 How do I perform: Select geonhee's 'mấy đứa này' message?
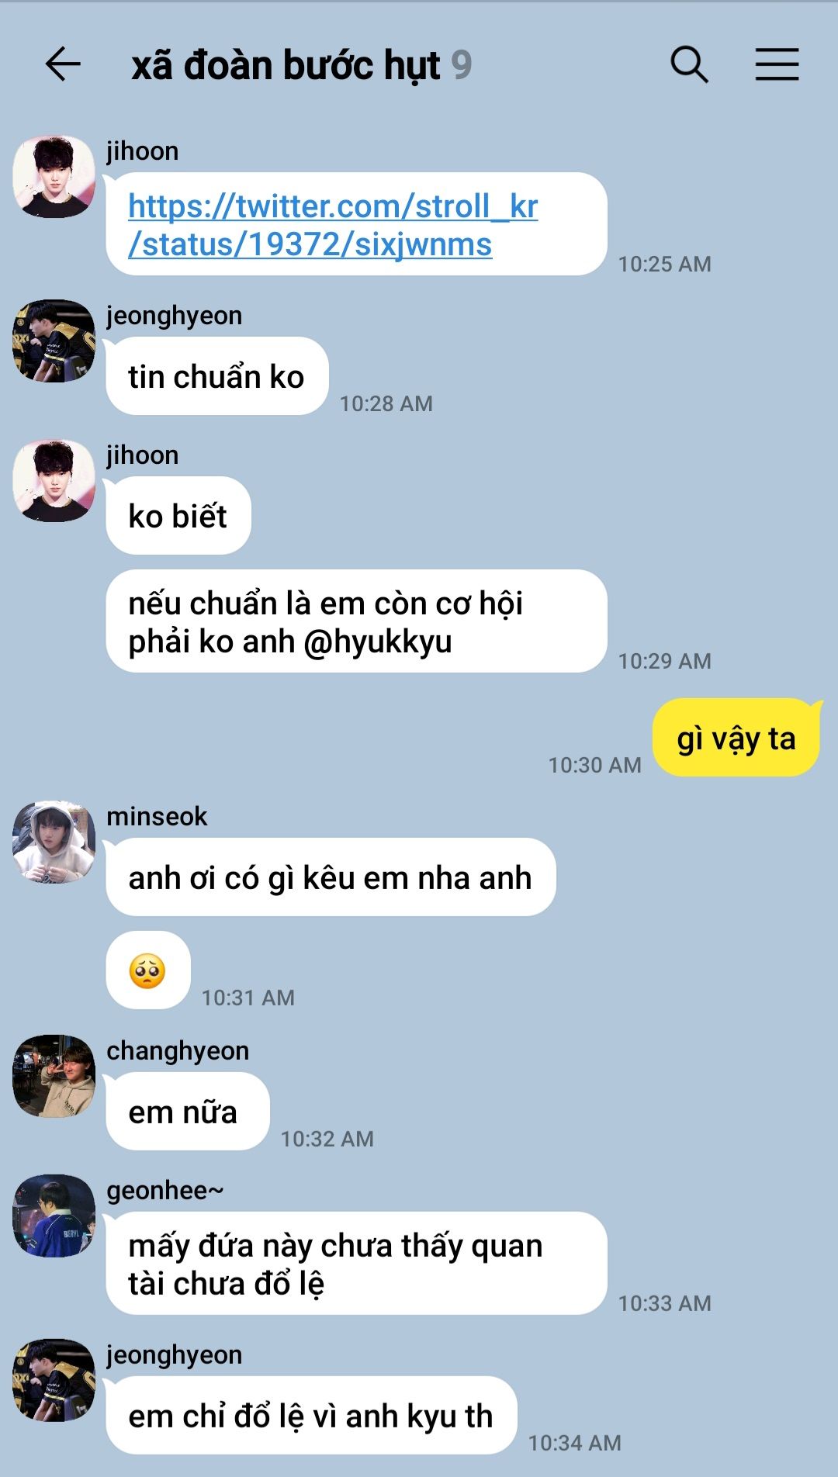[x=357, y=1264]
